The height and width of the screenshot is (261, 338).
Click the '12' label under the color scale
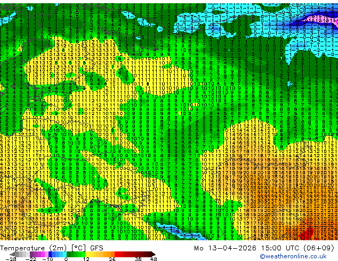[86, 259]
